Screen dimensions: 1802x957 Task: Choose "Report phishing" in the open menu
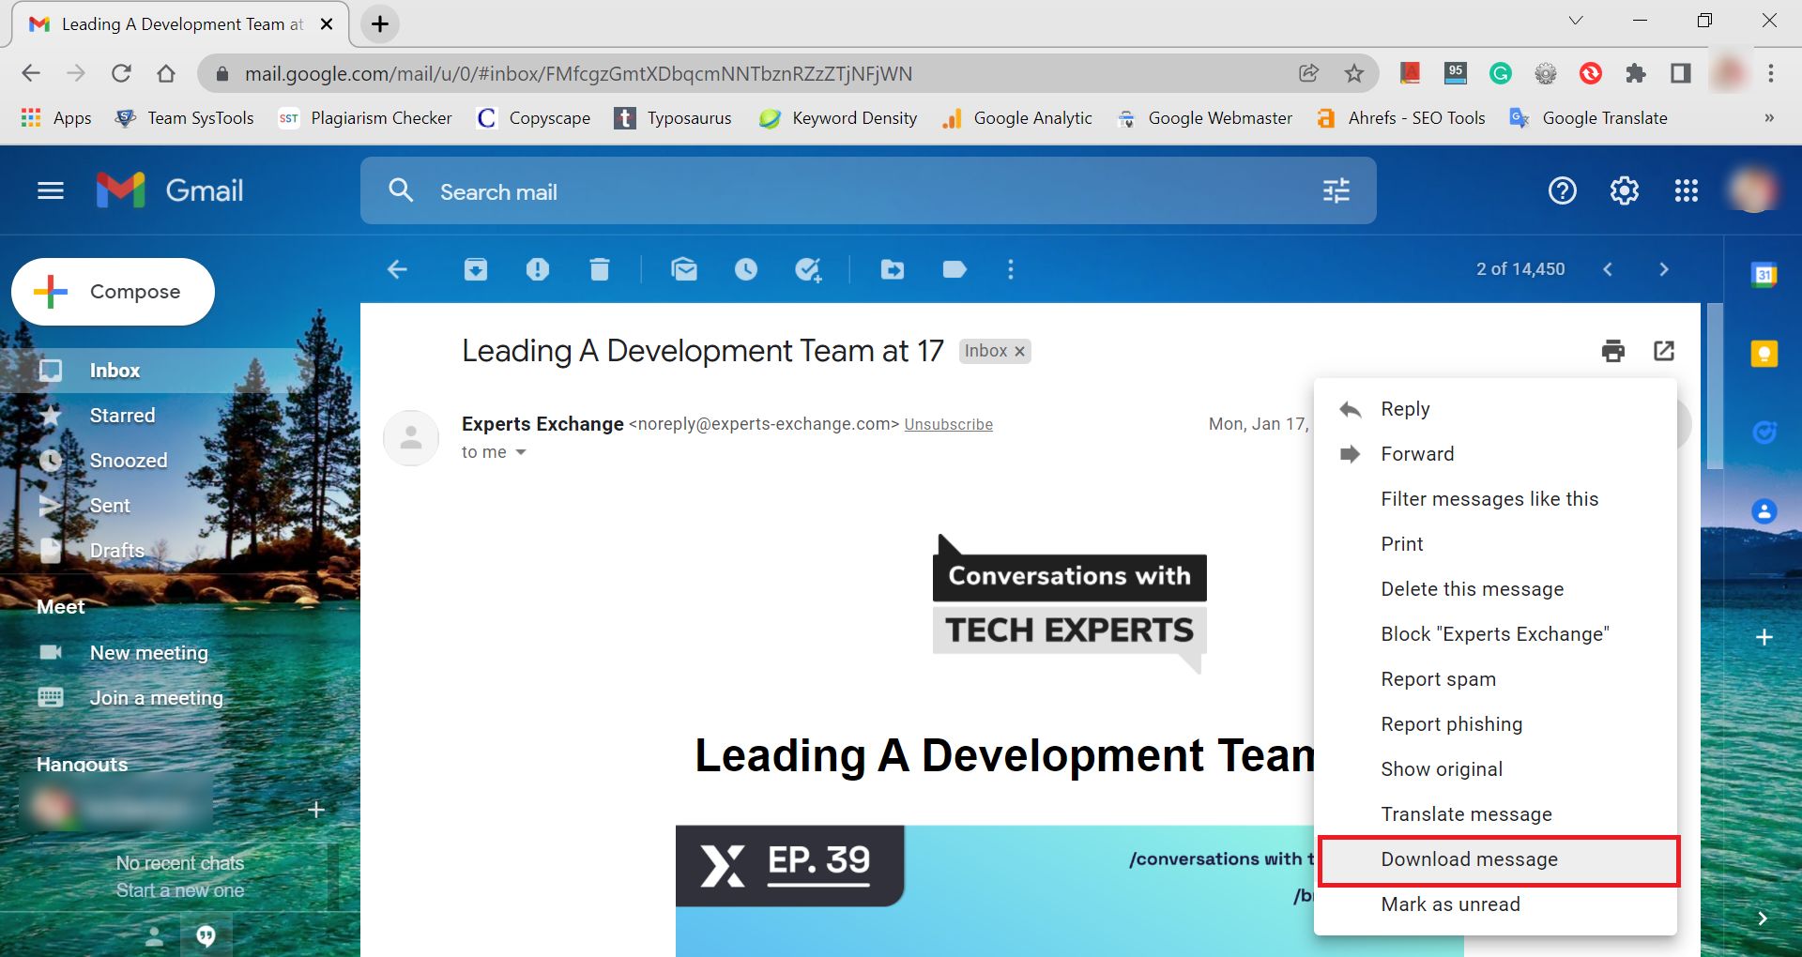(x=1451, y=723)
